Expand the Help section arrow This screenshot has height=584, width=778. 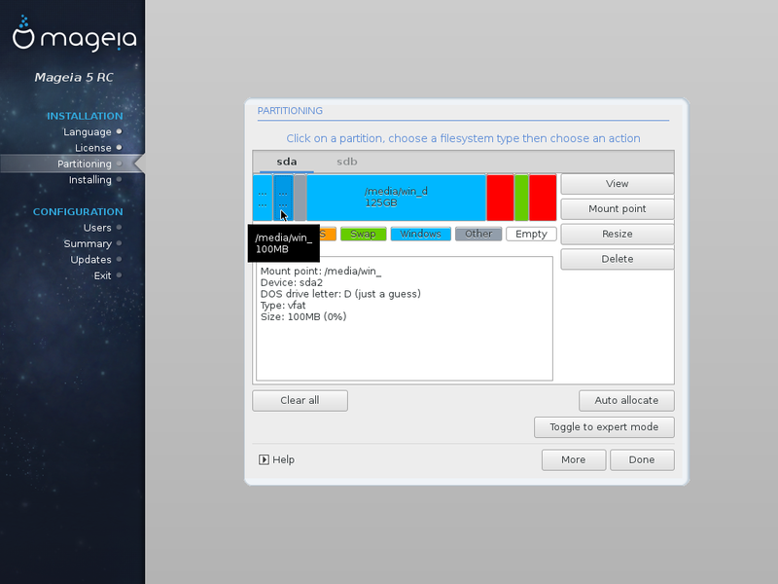264,459
